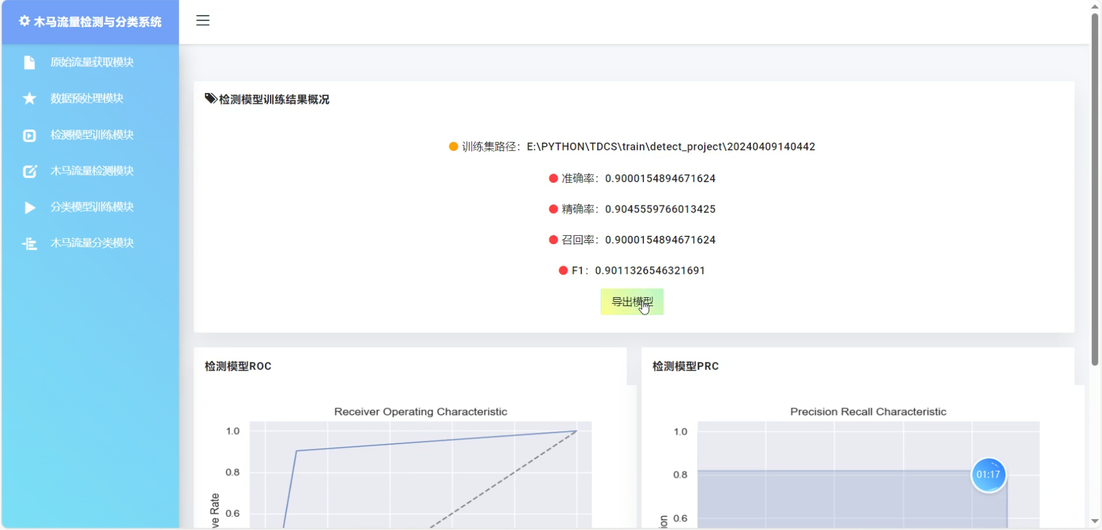Click the 检测模型训练结果概况 heading

(x=274, y=100)
